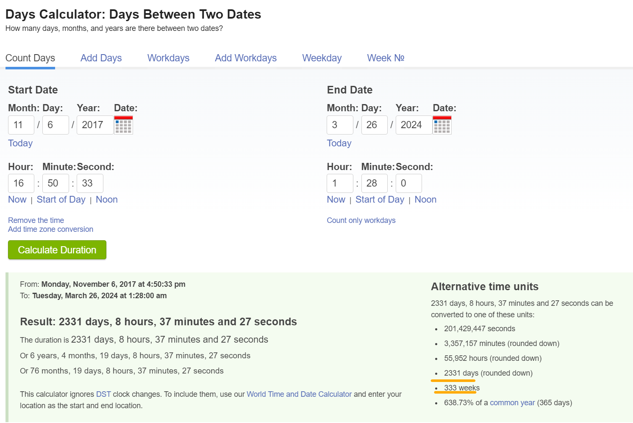633x423 pixels.
Task: Focus the Start Date Year field
Action: pyautogui.click(x=95, y=125)
